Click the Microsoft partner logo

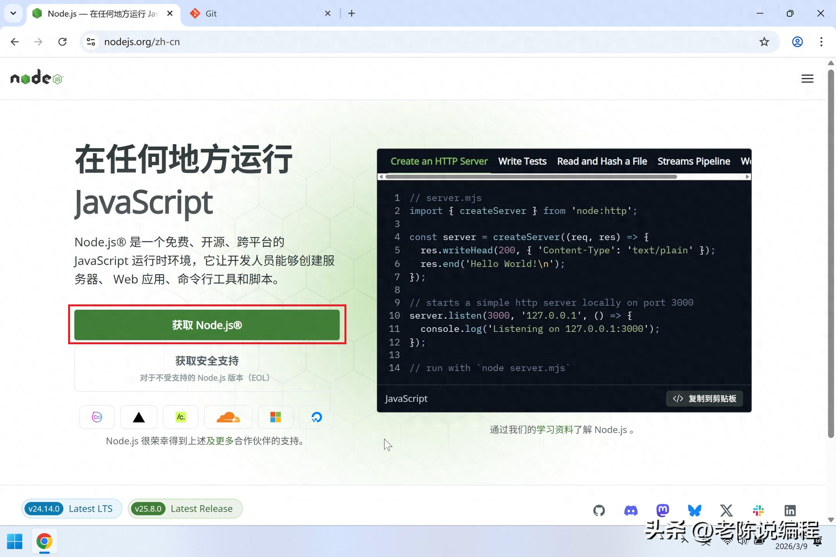[x=276, y=417]
